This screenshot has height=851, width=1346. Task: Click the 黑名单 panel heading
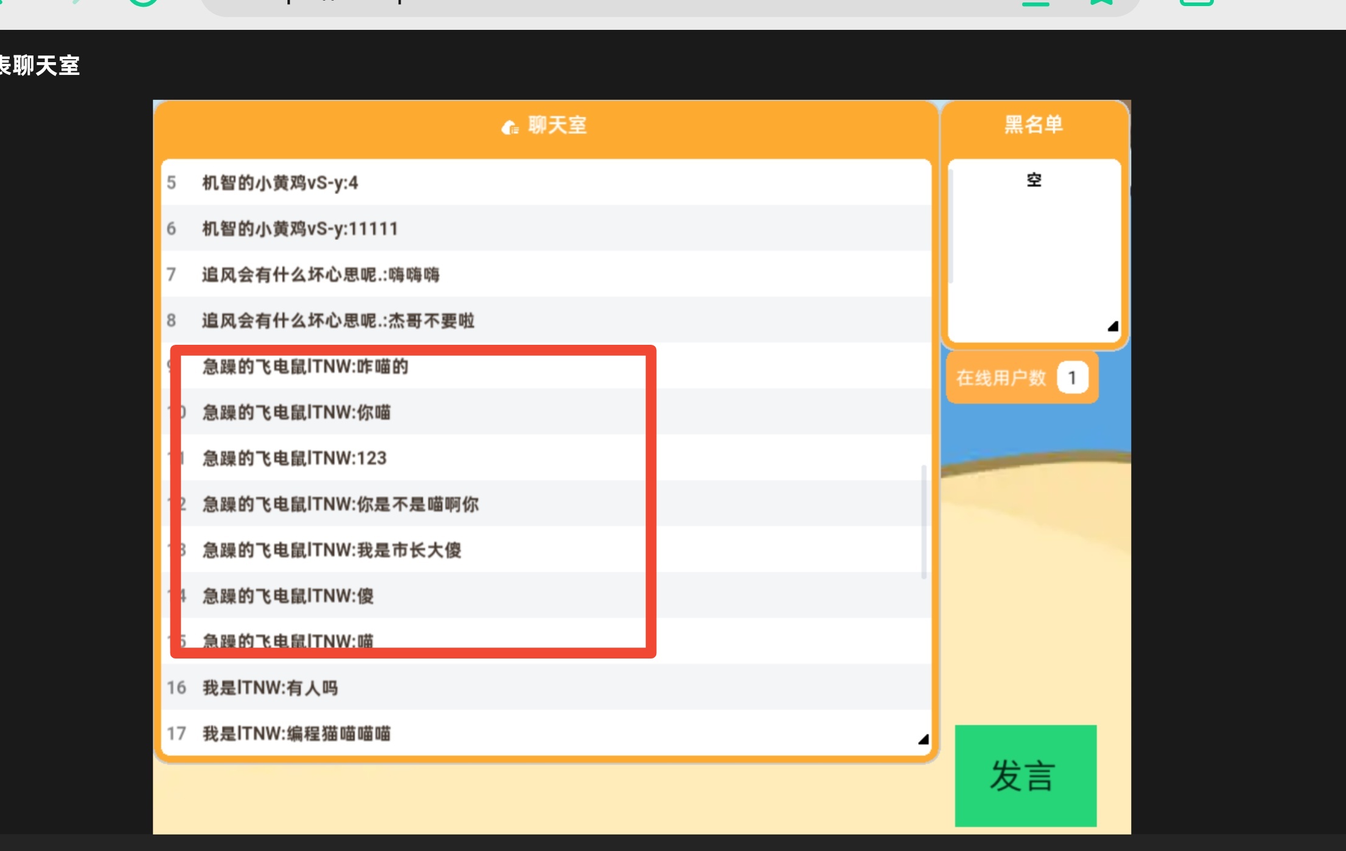pyautogui.click(x=1033, y=124)
